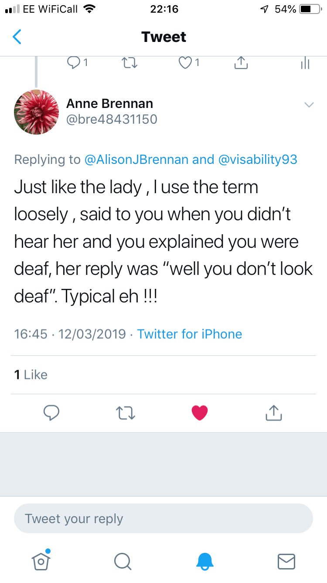Retweet Anne Brennan's tweet
Viewport: 327px width, 583px height.
[x=126, y=413]
